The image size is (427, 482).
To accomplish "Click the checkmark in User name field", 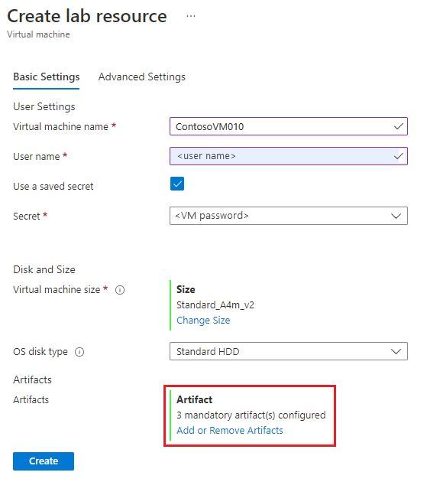I will coord(399,157).
